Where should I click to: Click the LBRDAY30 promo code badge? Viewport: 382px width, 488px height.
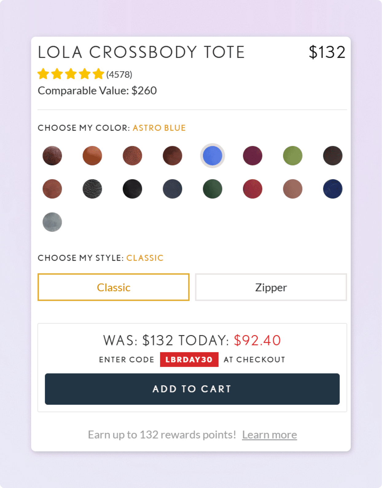point(189,359)
